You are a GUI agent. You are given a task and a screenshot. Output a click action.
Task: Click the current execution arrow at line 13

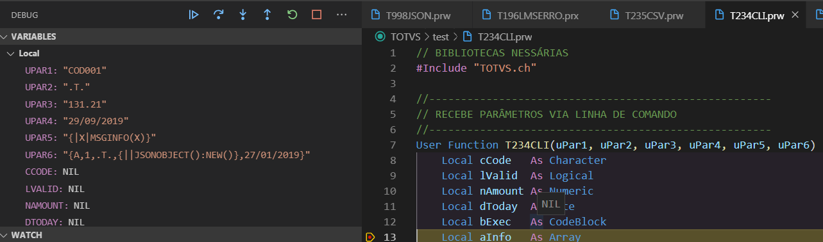[370, 237]
